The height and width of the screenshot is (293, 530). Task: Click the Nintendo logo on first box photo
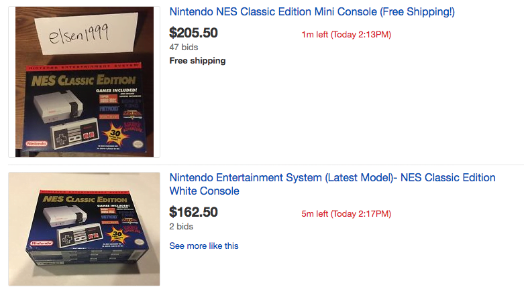(x=36, y=143)
